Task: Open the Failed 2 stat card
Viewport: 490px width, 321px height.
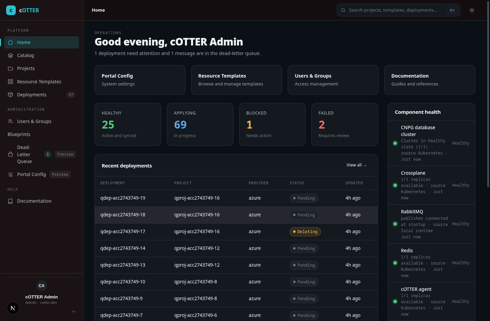Action: tap(344, 124)
